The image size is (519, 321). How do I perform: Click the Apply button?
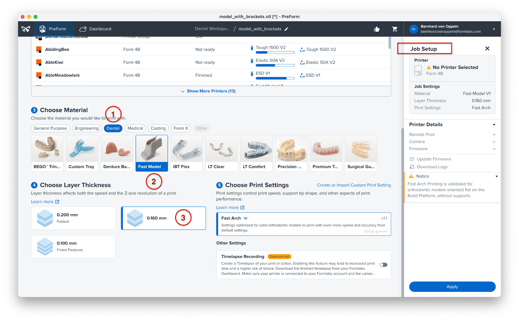pos(452,287)
